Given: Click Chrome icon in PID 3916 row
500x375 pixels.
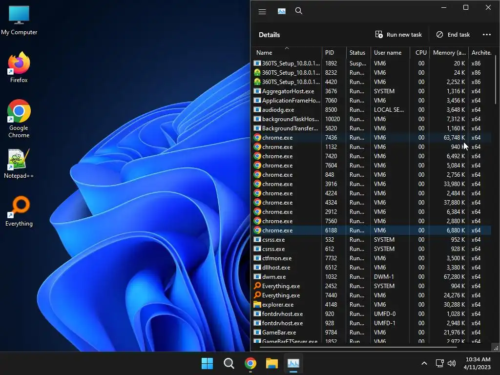Looking at the screenshot, I should pos(257,184).
